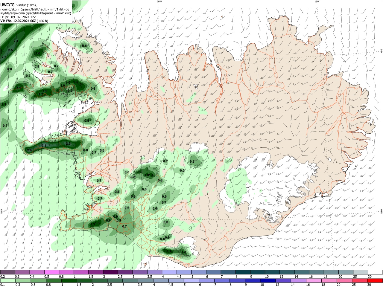Select the '2.3' precipitation value on the map
Viewport: 383px width, 287px height.
[4, 57]
